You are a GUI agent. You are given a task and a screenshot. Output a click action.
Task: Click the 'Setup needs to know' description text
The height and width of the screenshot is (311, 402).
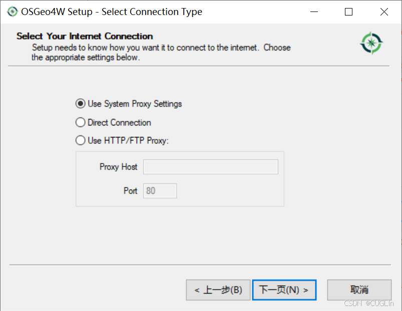coord(161,52)
